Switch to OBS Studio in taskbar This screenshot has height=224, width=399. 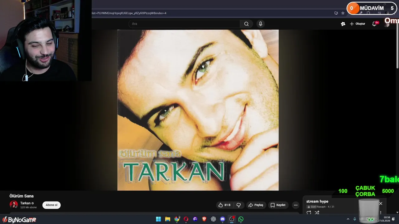[x=232, y=219]
